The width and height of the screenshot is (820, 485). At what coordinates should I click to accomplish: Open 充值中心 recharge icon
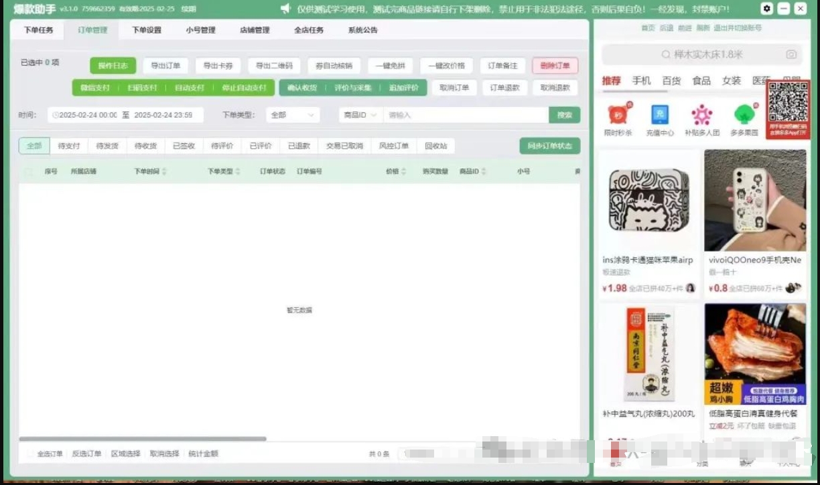click(x=660, y=114)
